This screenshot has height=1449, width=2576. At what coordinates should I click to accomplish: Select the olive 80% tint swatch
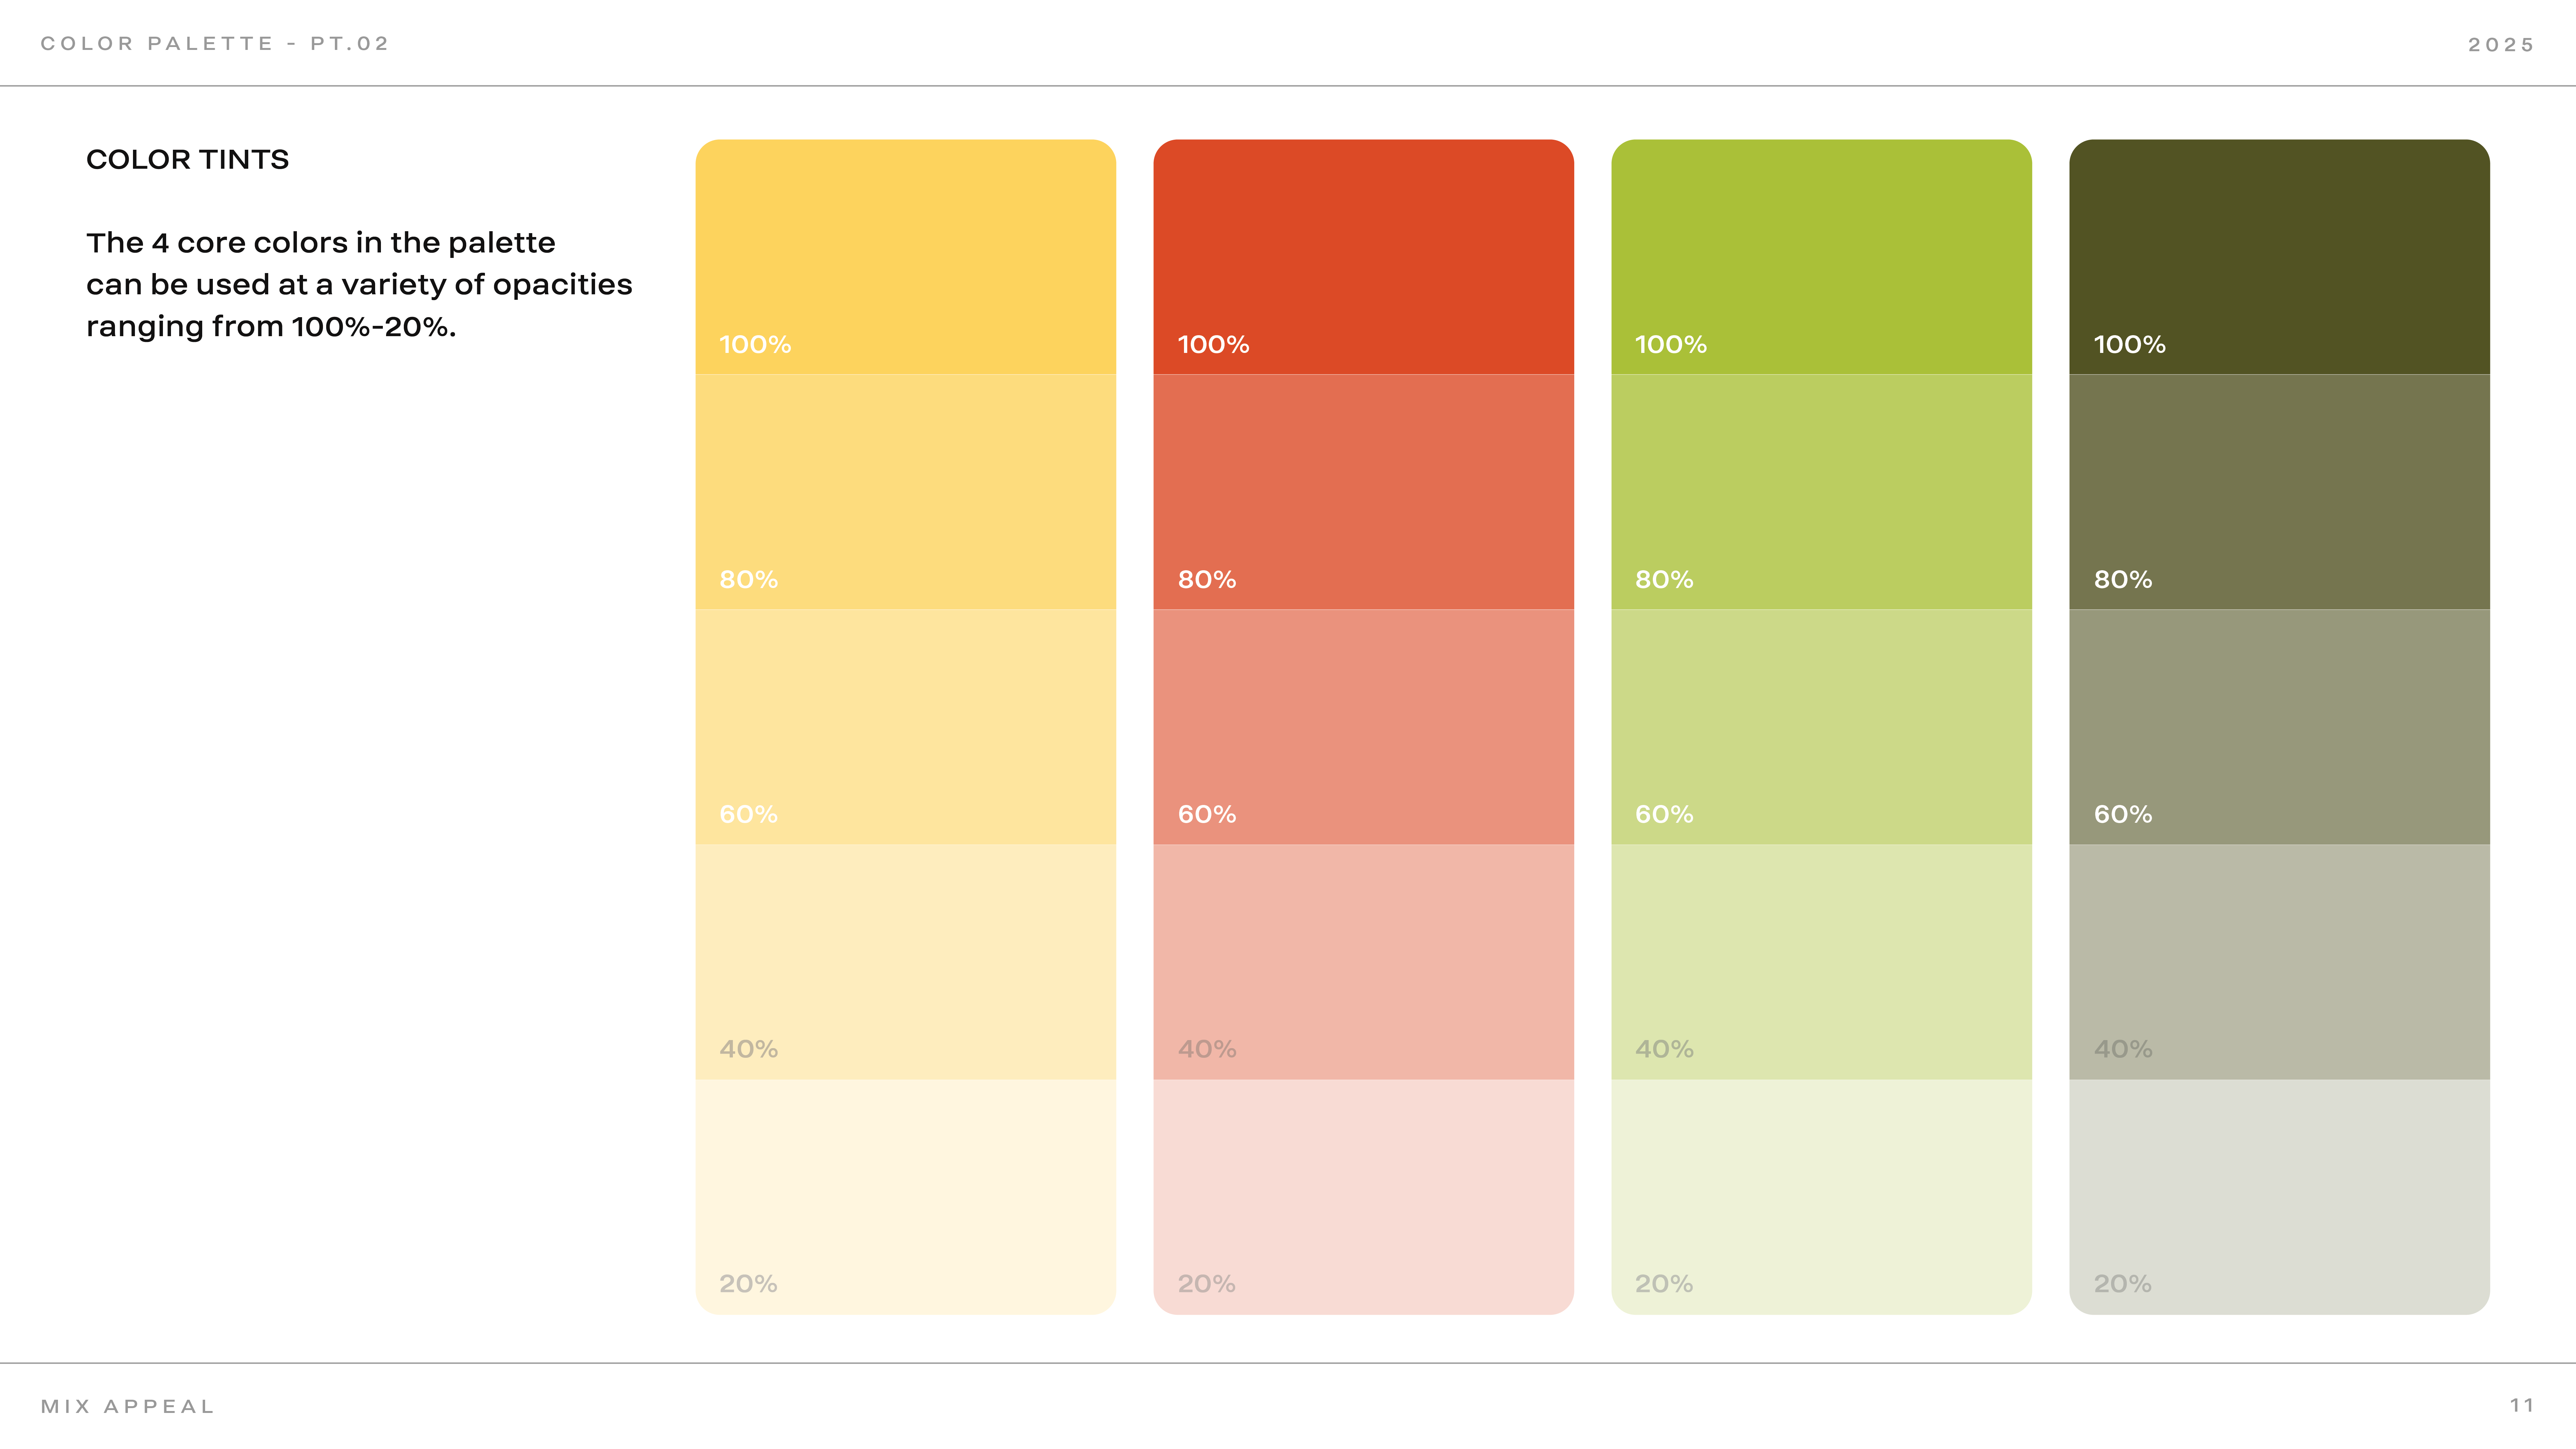(x=2279, y=492)
